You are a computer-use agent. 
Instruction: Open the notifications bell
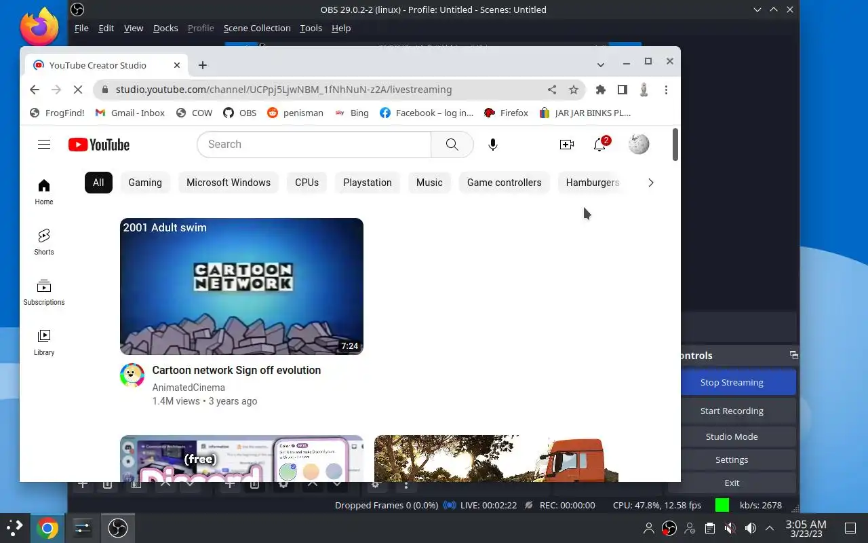[x=600, y=144]
